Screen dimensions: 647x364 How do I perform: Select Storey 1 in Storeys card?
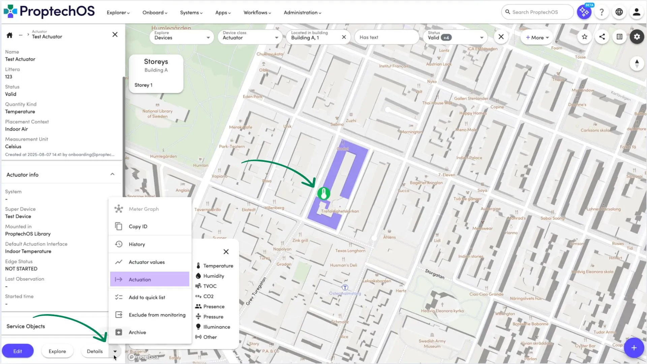pos(144,85)
